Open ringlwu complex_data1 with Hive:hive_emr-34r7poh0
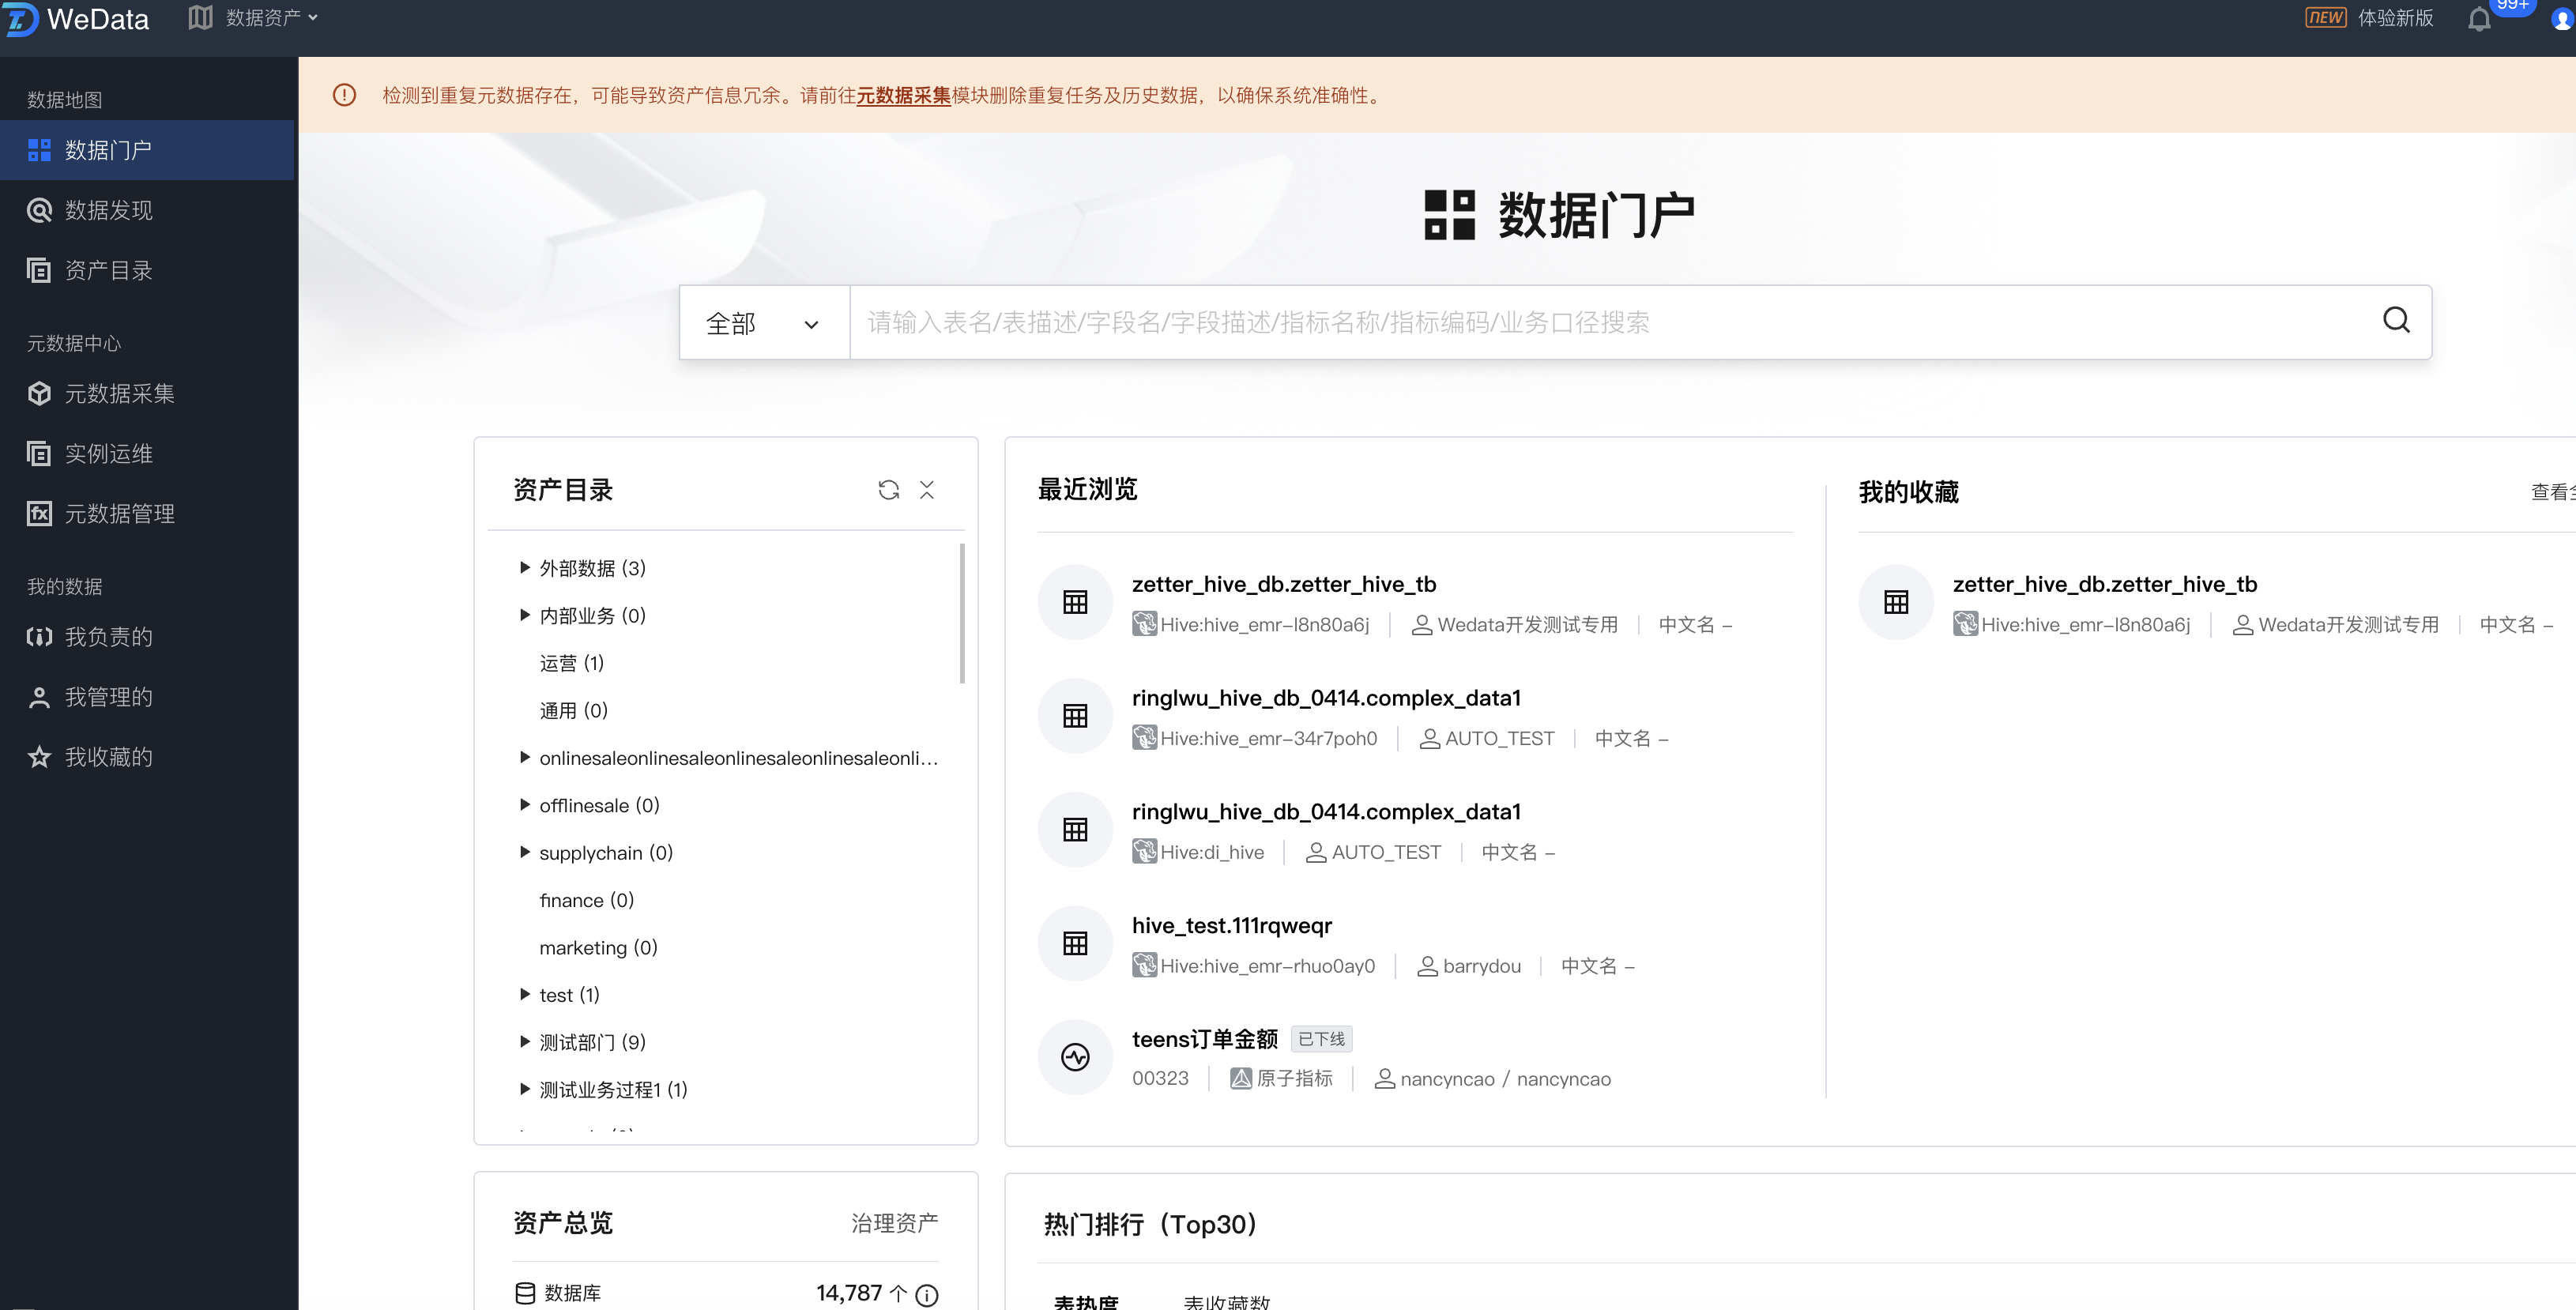This screenshot has width=2576, height=1310. pos(1326,698)
